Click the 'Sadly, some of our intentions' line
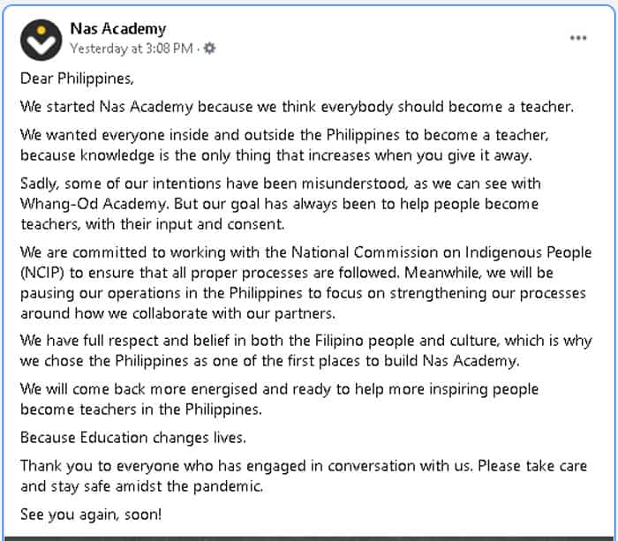This screenshot has height=541, width=618. point(281,184)
